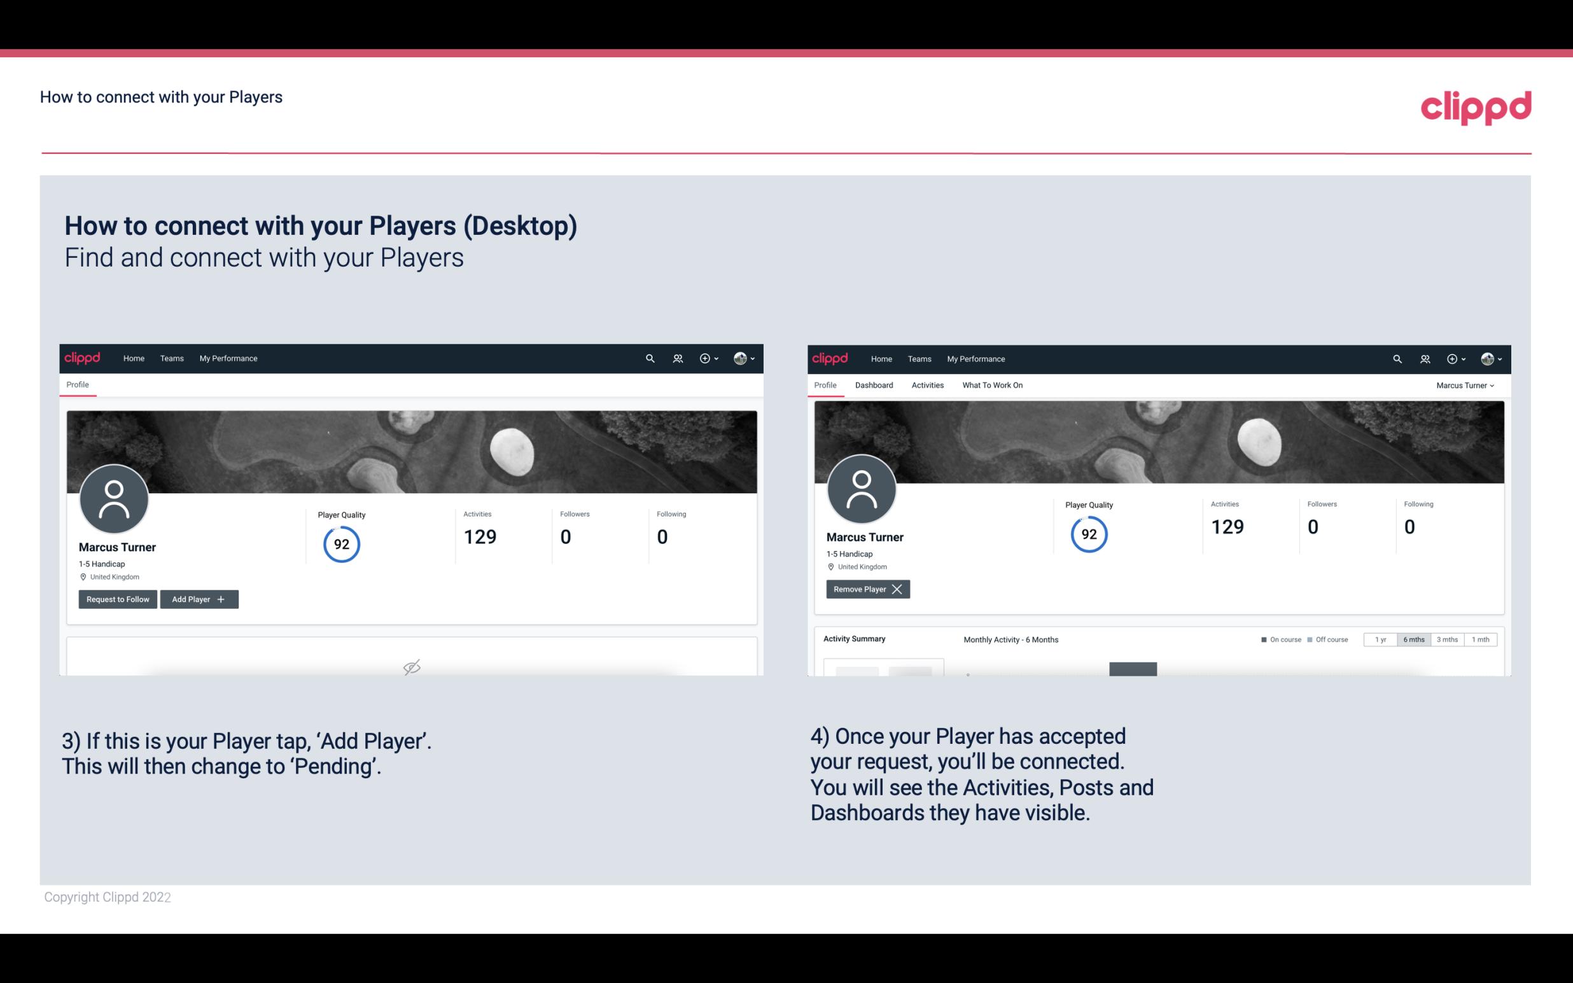Click 'Remove Player' button on right profile

coord(867,589)
